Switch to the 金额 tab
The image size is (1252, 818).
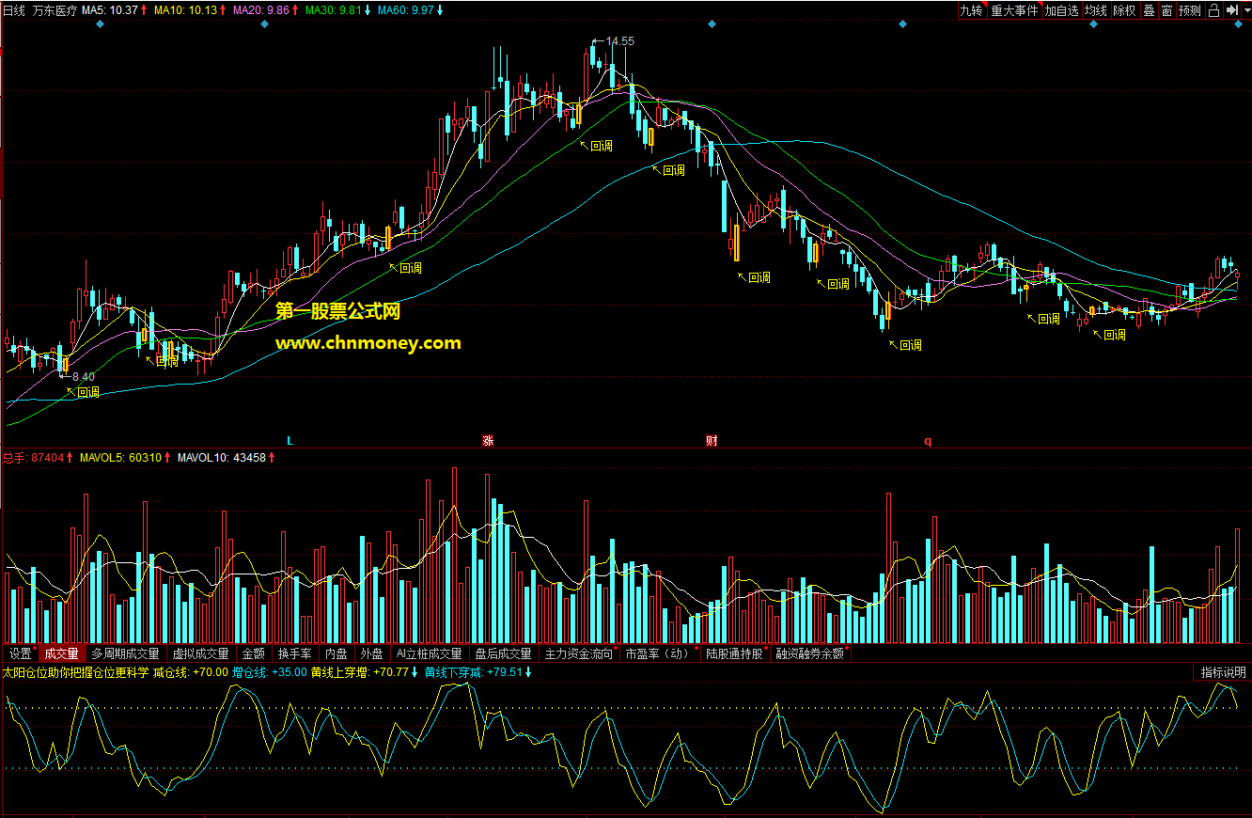pyautogui.click(x=254, y=653)
